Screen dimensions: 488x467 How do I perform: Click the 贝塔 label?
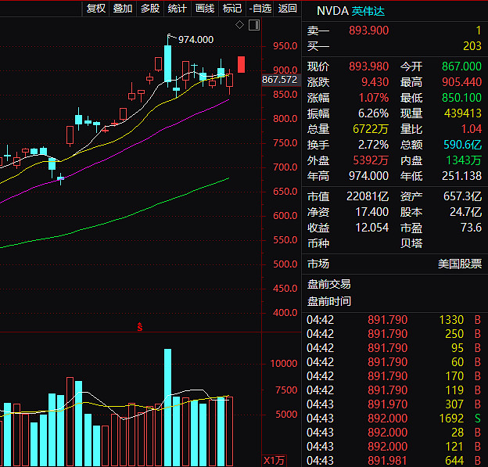(411, 243)
